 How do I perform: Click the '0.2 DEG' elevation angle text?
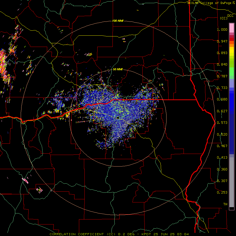126,234
